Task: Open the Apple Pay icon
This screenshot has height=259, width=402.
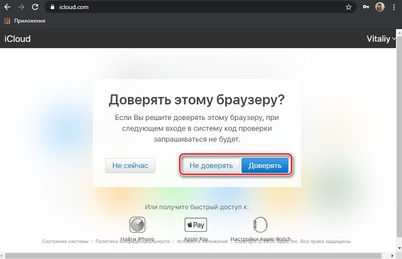Action: (x=196, y=225)
